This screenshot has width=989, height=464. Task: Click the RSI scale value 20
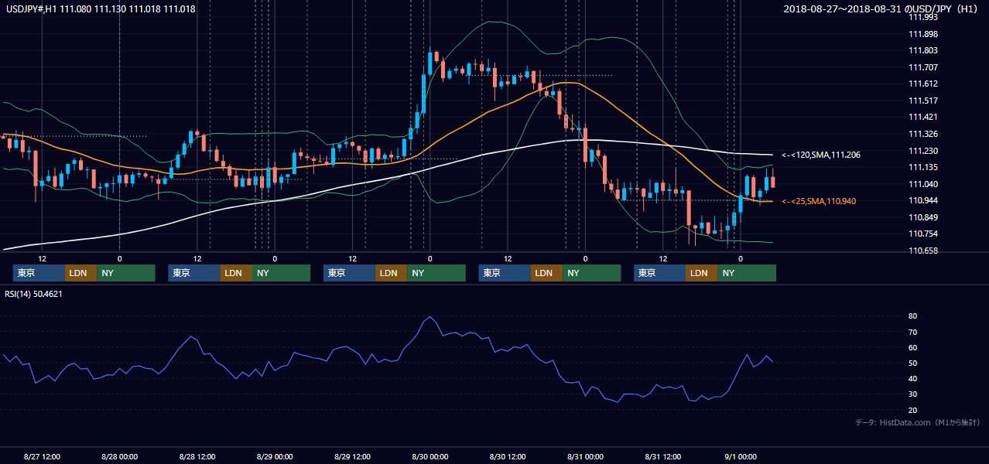(x=912, y=410)
